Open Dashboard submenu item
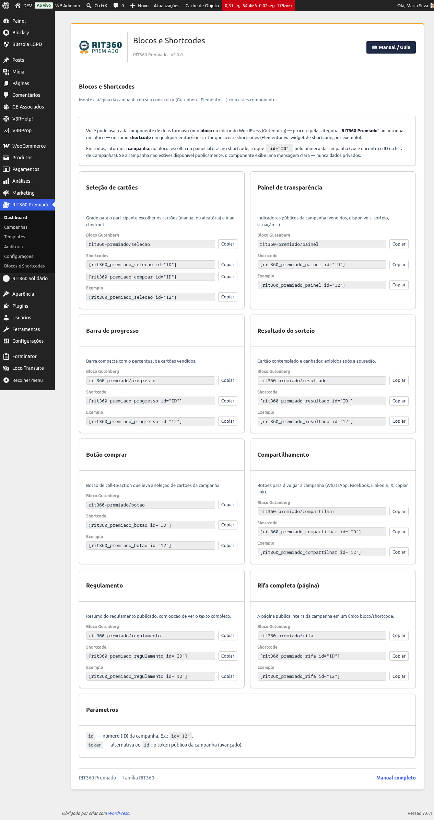Viewport: 434px width, 820px height. [15, 218]
